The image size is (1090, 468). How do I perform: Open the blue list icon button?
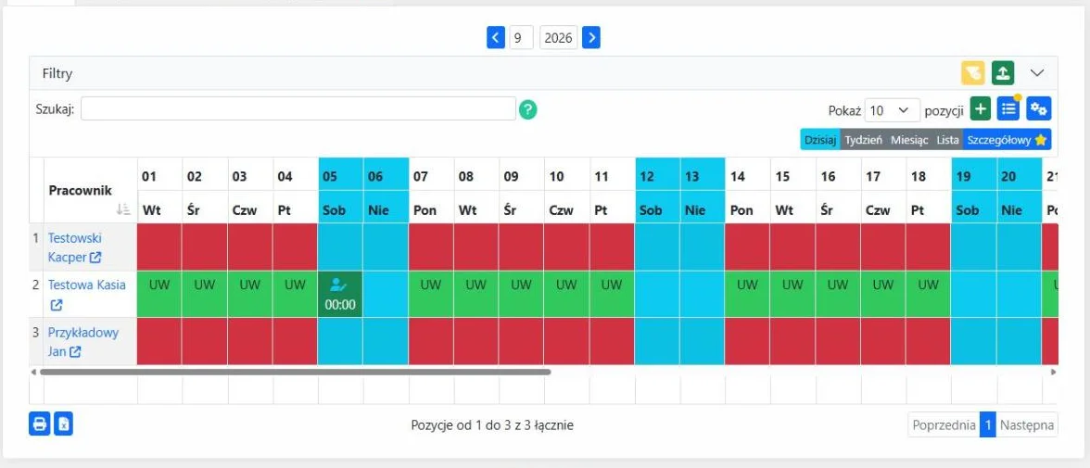click(x=1008, y=109)
